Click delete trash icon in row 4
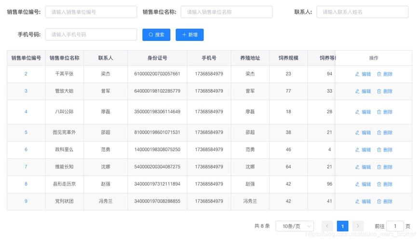 [379, 112]
